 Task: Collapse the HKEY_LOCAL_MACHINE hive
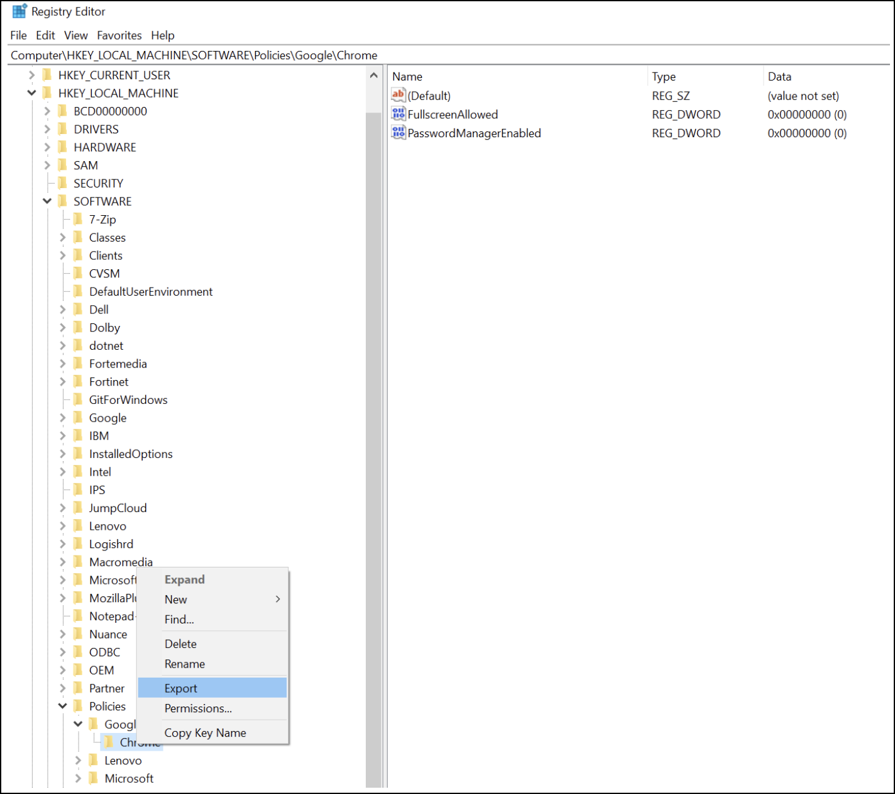[x=31, y=93]
